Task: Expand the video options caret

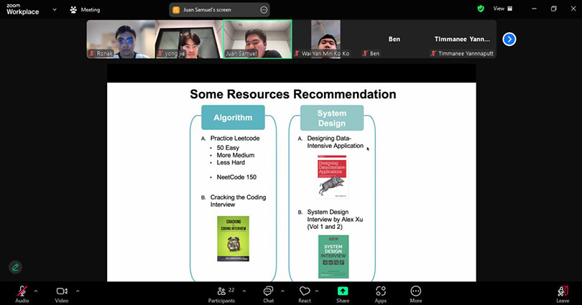Action: pyautogui.click(x=78, y=291)
